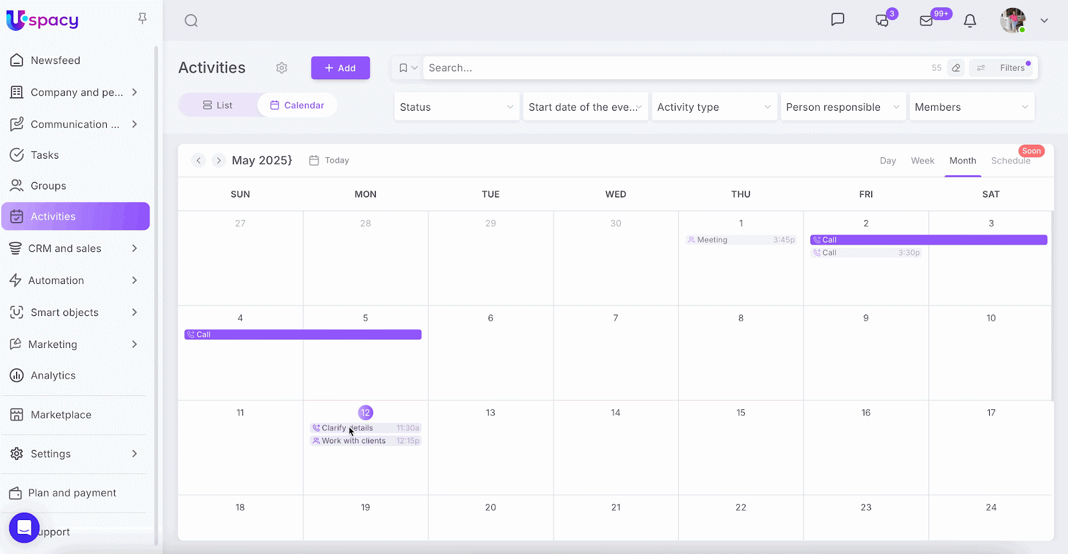The width and height of the screenshot is (1068, 554).
Task: Click the pin sidebar icon
Action: click(x=142, y=18)
